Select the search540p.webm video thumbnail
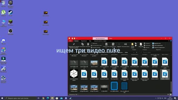This screenshot has width=178, height=100. [x=74, y=64]
